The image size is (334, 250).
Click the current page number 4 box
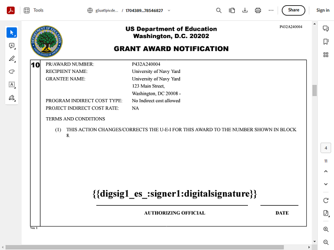tap(326, 148)
